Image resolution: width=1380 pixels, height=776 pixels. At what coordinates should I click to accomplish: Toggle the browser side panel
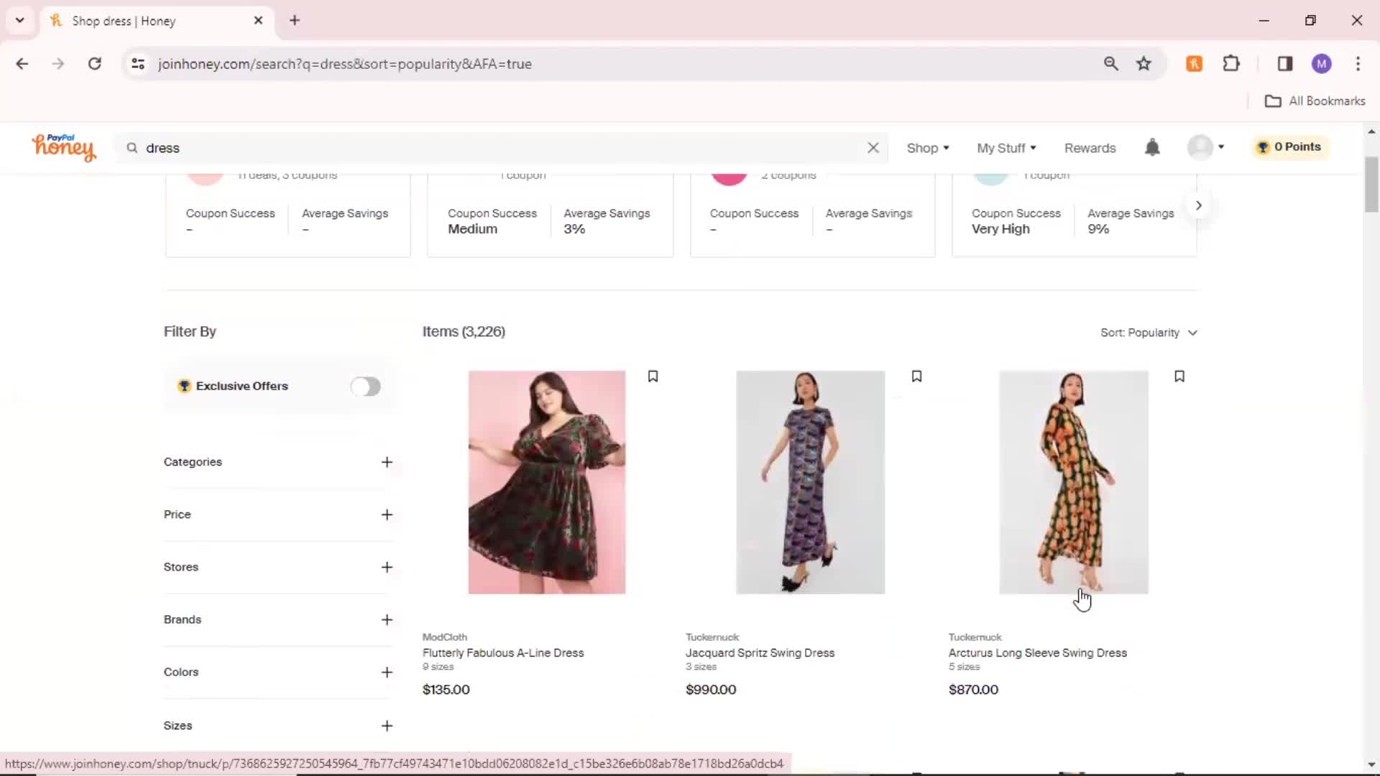pos(1285,64)
